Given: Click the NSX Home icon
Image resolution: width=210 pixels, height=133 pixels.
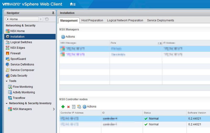Looking at the screenshot, I should point(8,31).
